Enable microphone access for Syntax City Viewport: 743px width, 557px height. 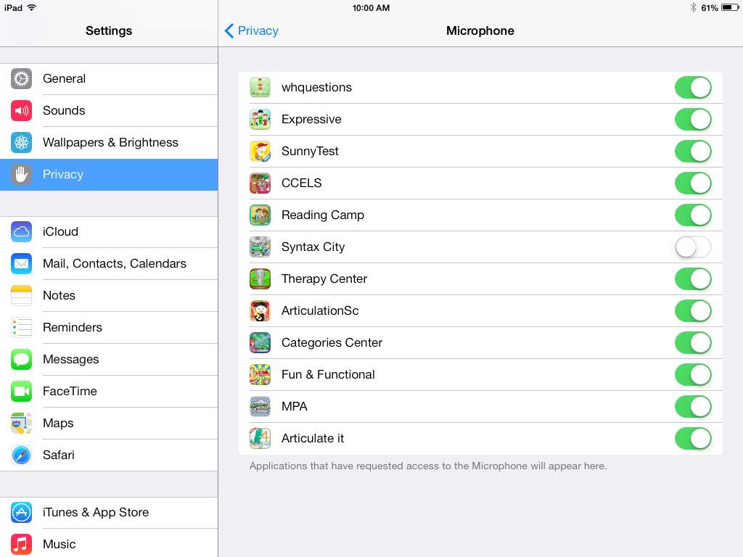click(x=693, y=247)
